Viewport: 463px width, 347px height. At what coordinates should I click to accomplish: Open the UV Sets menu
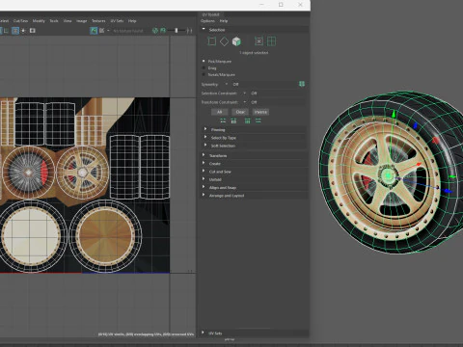117,21
